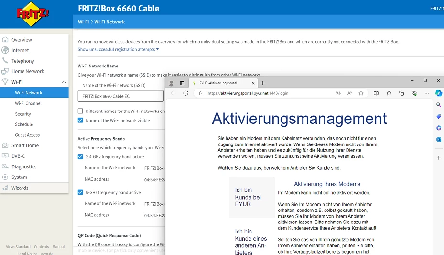
Task: Maximize the Edge browser window
Action: pos(425,81)
